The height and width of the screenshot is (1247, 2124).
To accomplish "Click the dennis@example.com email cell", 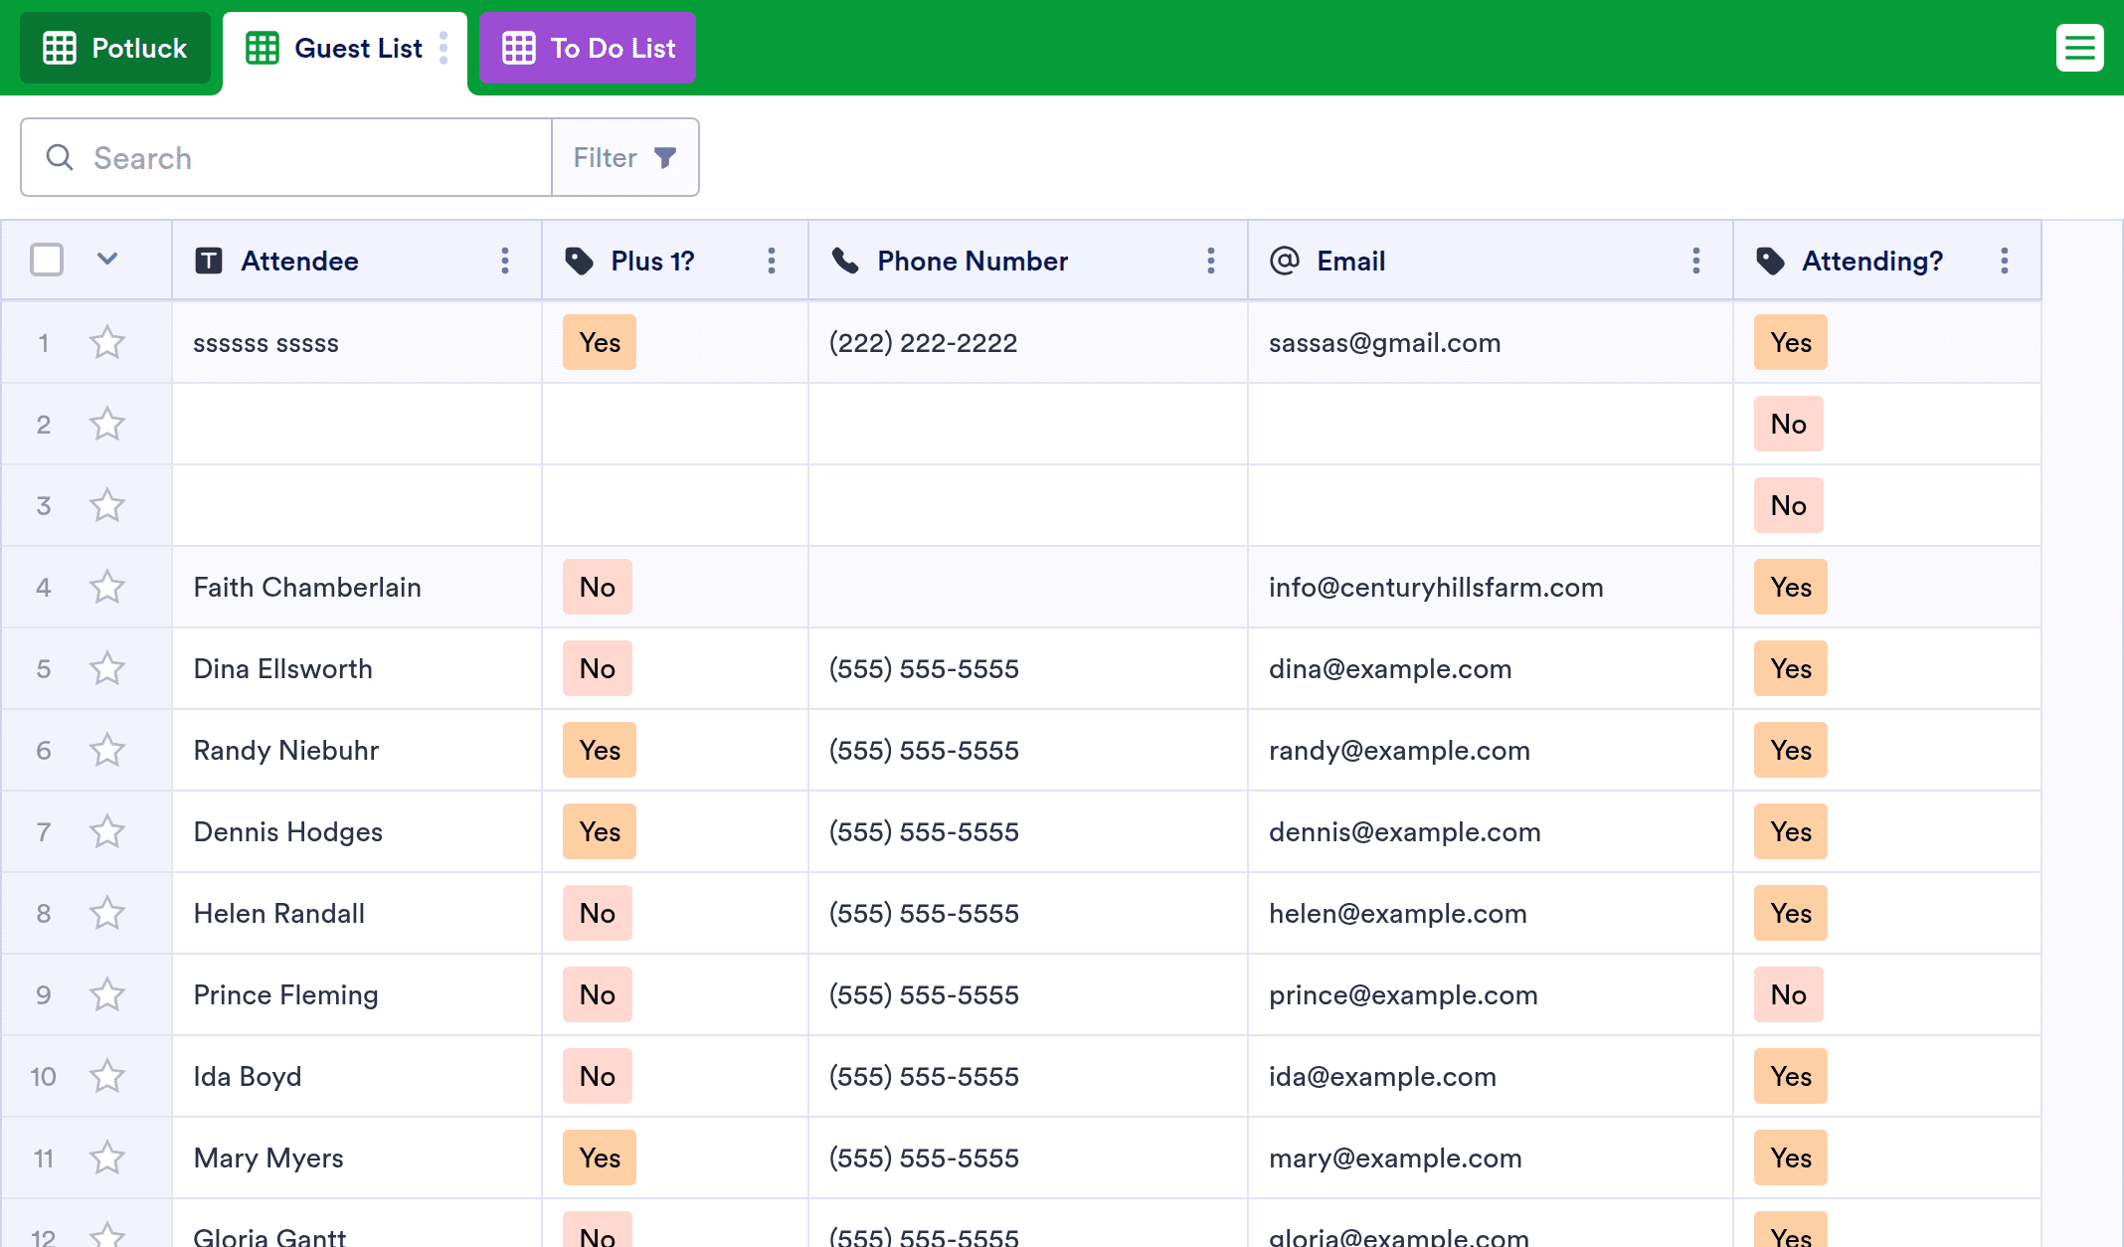I will click(x=1404, y=831).
